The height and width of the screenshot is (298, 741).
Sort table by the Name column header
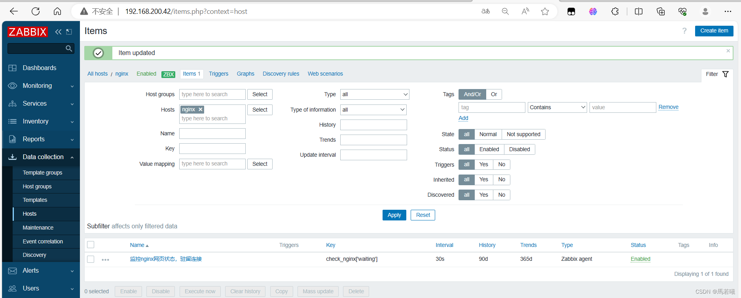(139, 245)
